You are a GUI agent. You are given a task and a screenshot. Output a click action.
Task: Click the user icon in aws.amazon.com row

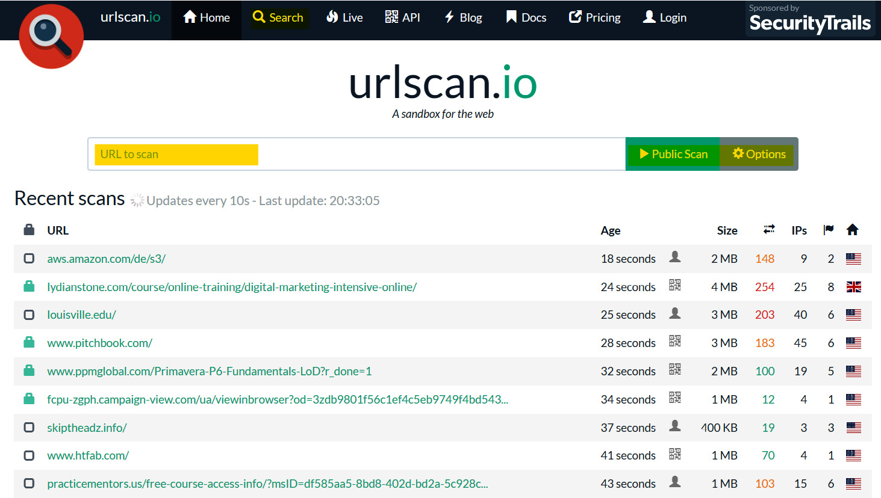pyautogui.click(x=675, y=257)
